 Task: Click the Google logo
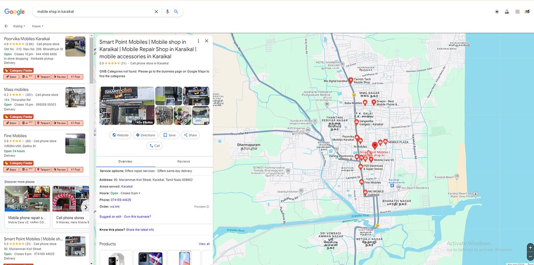tap(15, 12)
